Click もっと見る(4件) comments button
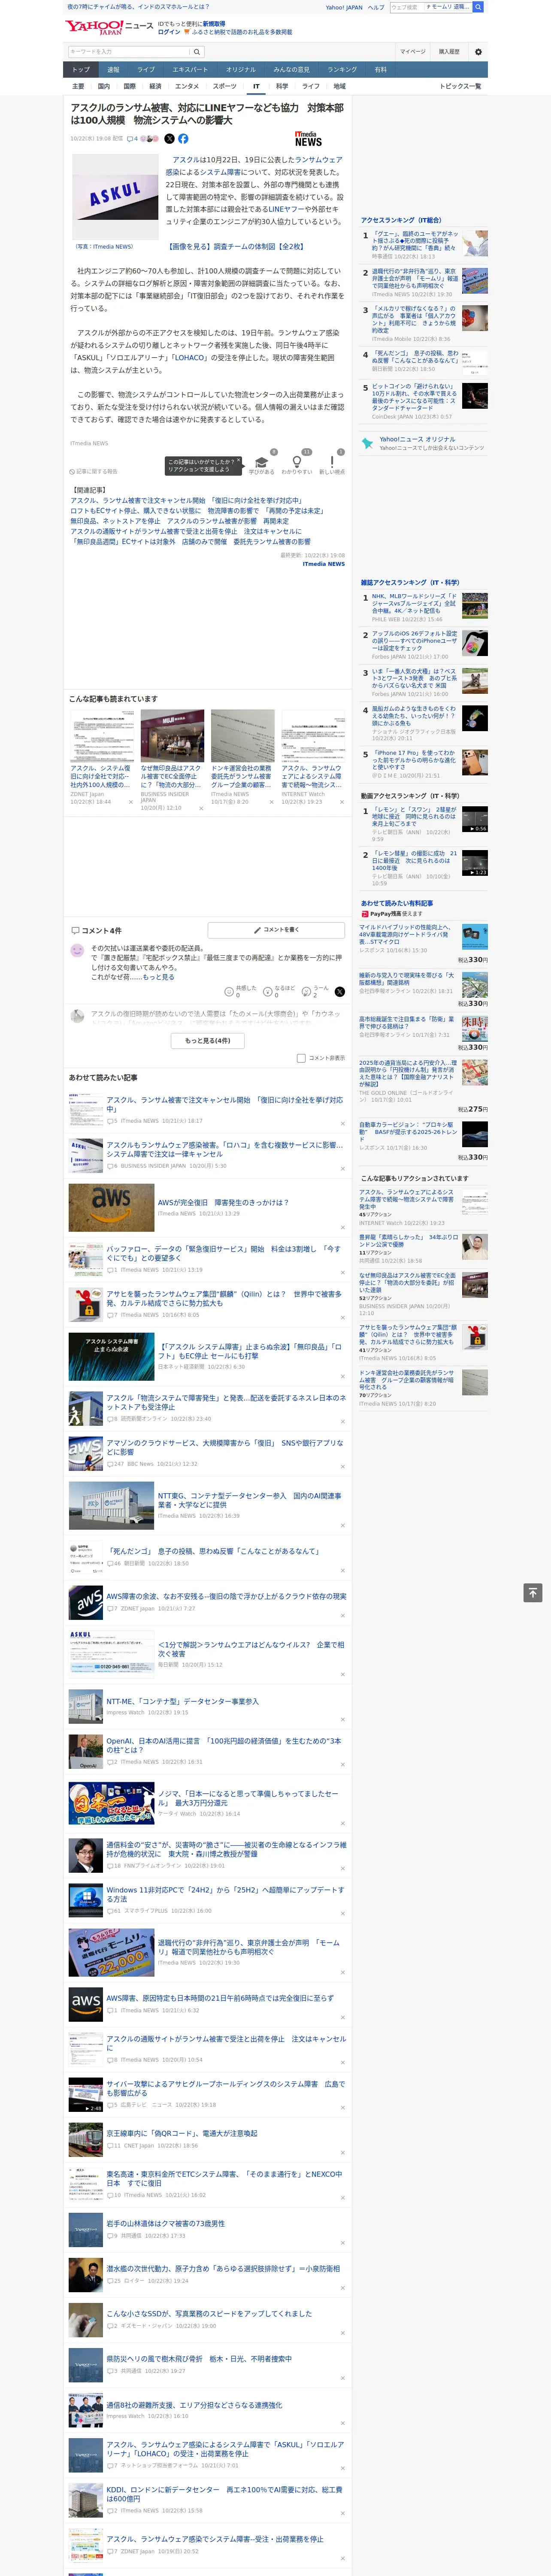The image size is (551, 2576). [208, 1041]
